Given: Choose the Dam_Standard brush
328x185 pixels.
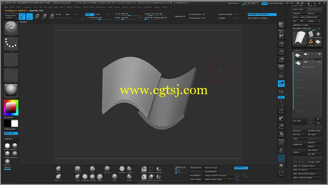Looking at the screenshot, I should point(107,169).
